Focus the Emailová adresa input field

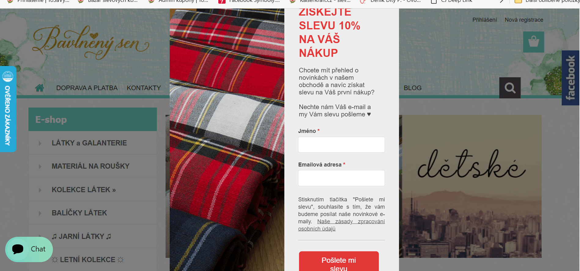pos(342,178)
